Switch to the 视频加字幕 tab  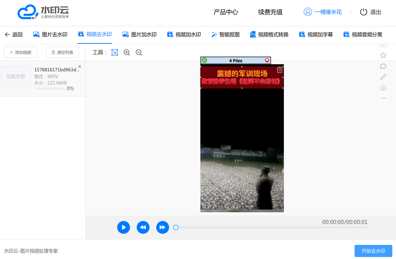coord(316,35)
